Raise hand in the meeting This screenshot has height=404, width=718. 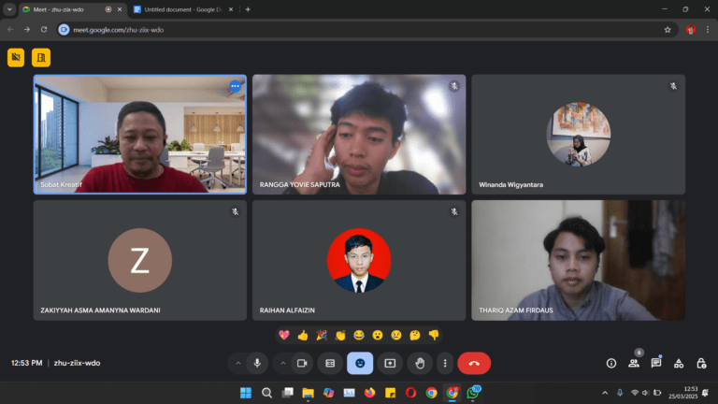tap(420, 363)
